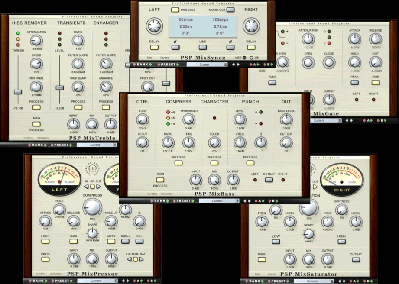The width and height of the screenshot is (399, 284).
Task: Click red arrow before A in MixPressor
Action: 135,281
